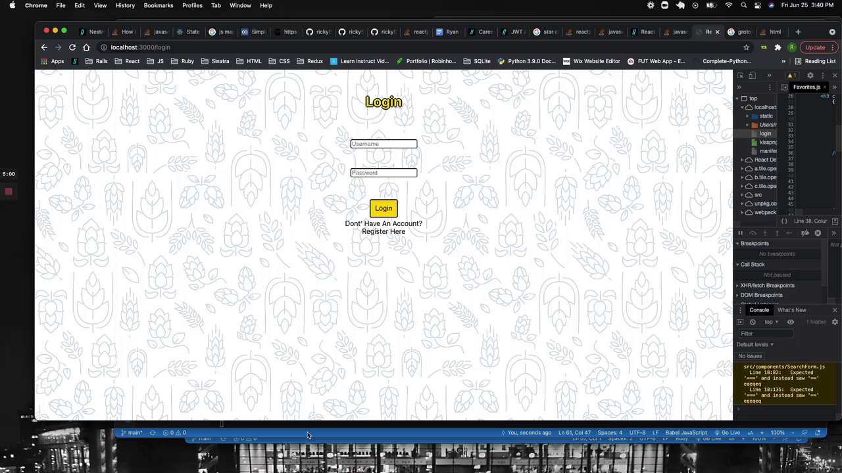
Task: Click the DevTools inspect element icon
Action: point(740,76)
